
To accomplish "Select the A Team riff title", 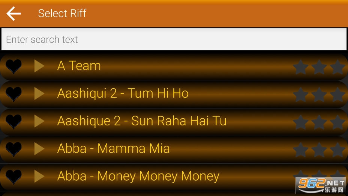I will tap(79, 66).
